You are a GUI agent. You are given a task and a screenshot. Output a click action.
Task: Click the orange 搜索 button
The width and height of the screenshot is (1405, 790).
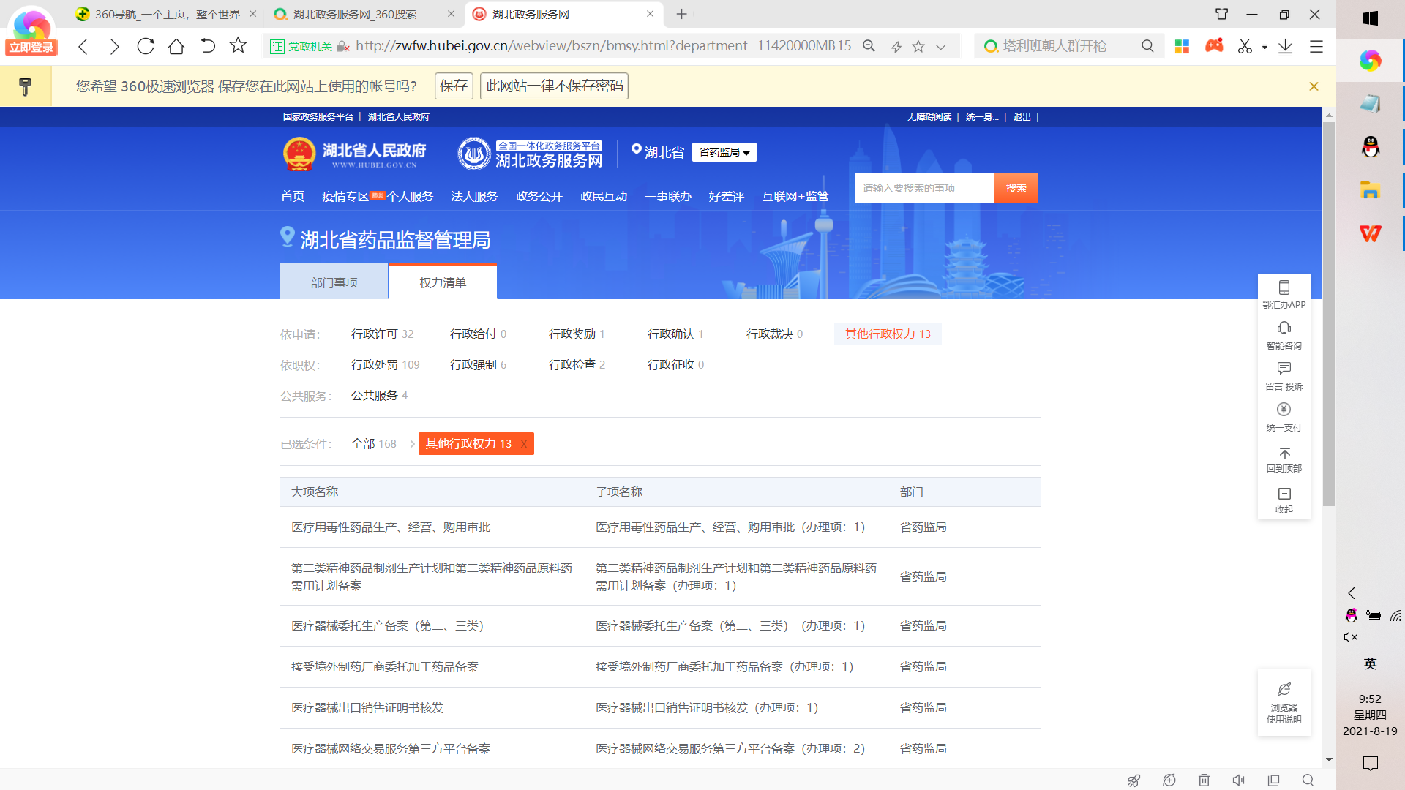[1016, 188]
